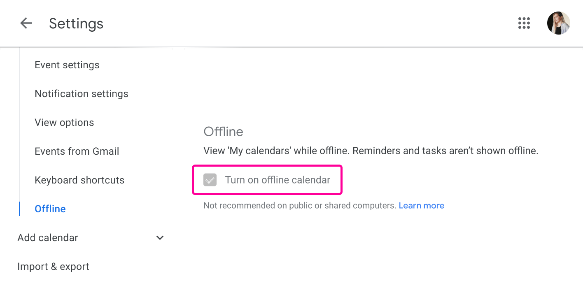The image size is (583, 288).
Task: Select Event settings in the sidebar
Action: coord(67,65)
